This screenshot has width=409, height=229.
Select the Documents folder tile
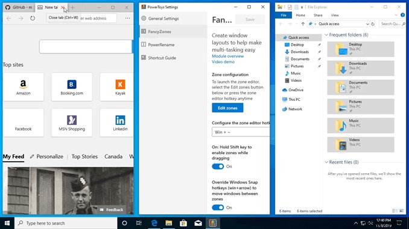click(x=361, y=87)
